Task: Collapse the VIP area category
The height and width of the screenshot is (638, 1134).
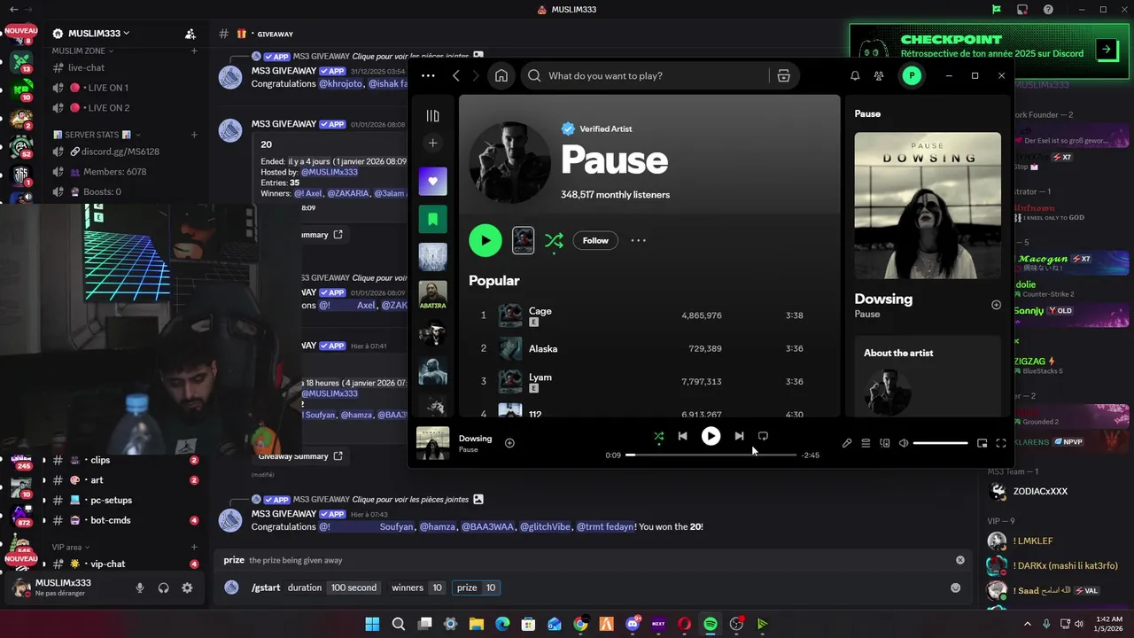Action: [x=71, y=548]
